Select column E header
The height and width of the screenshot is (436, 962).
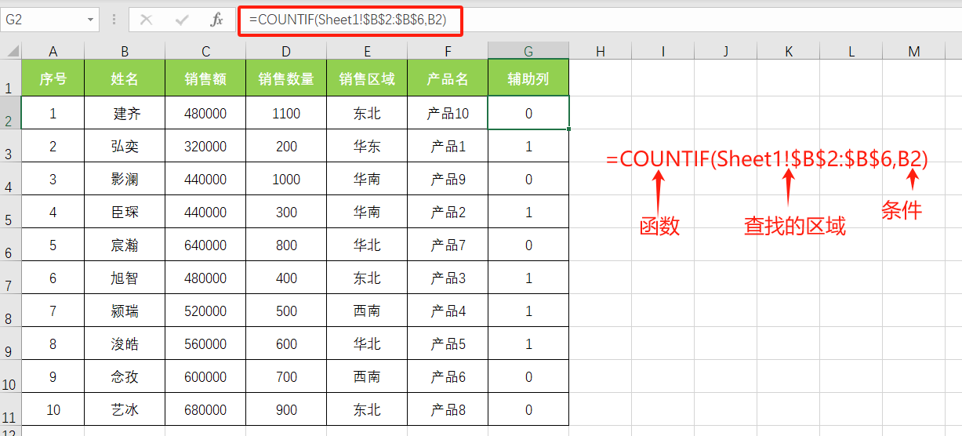click(367, 52)
